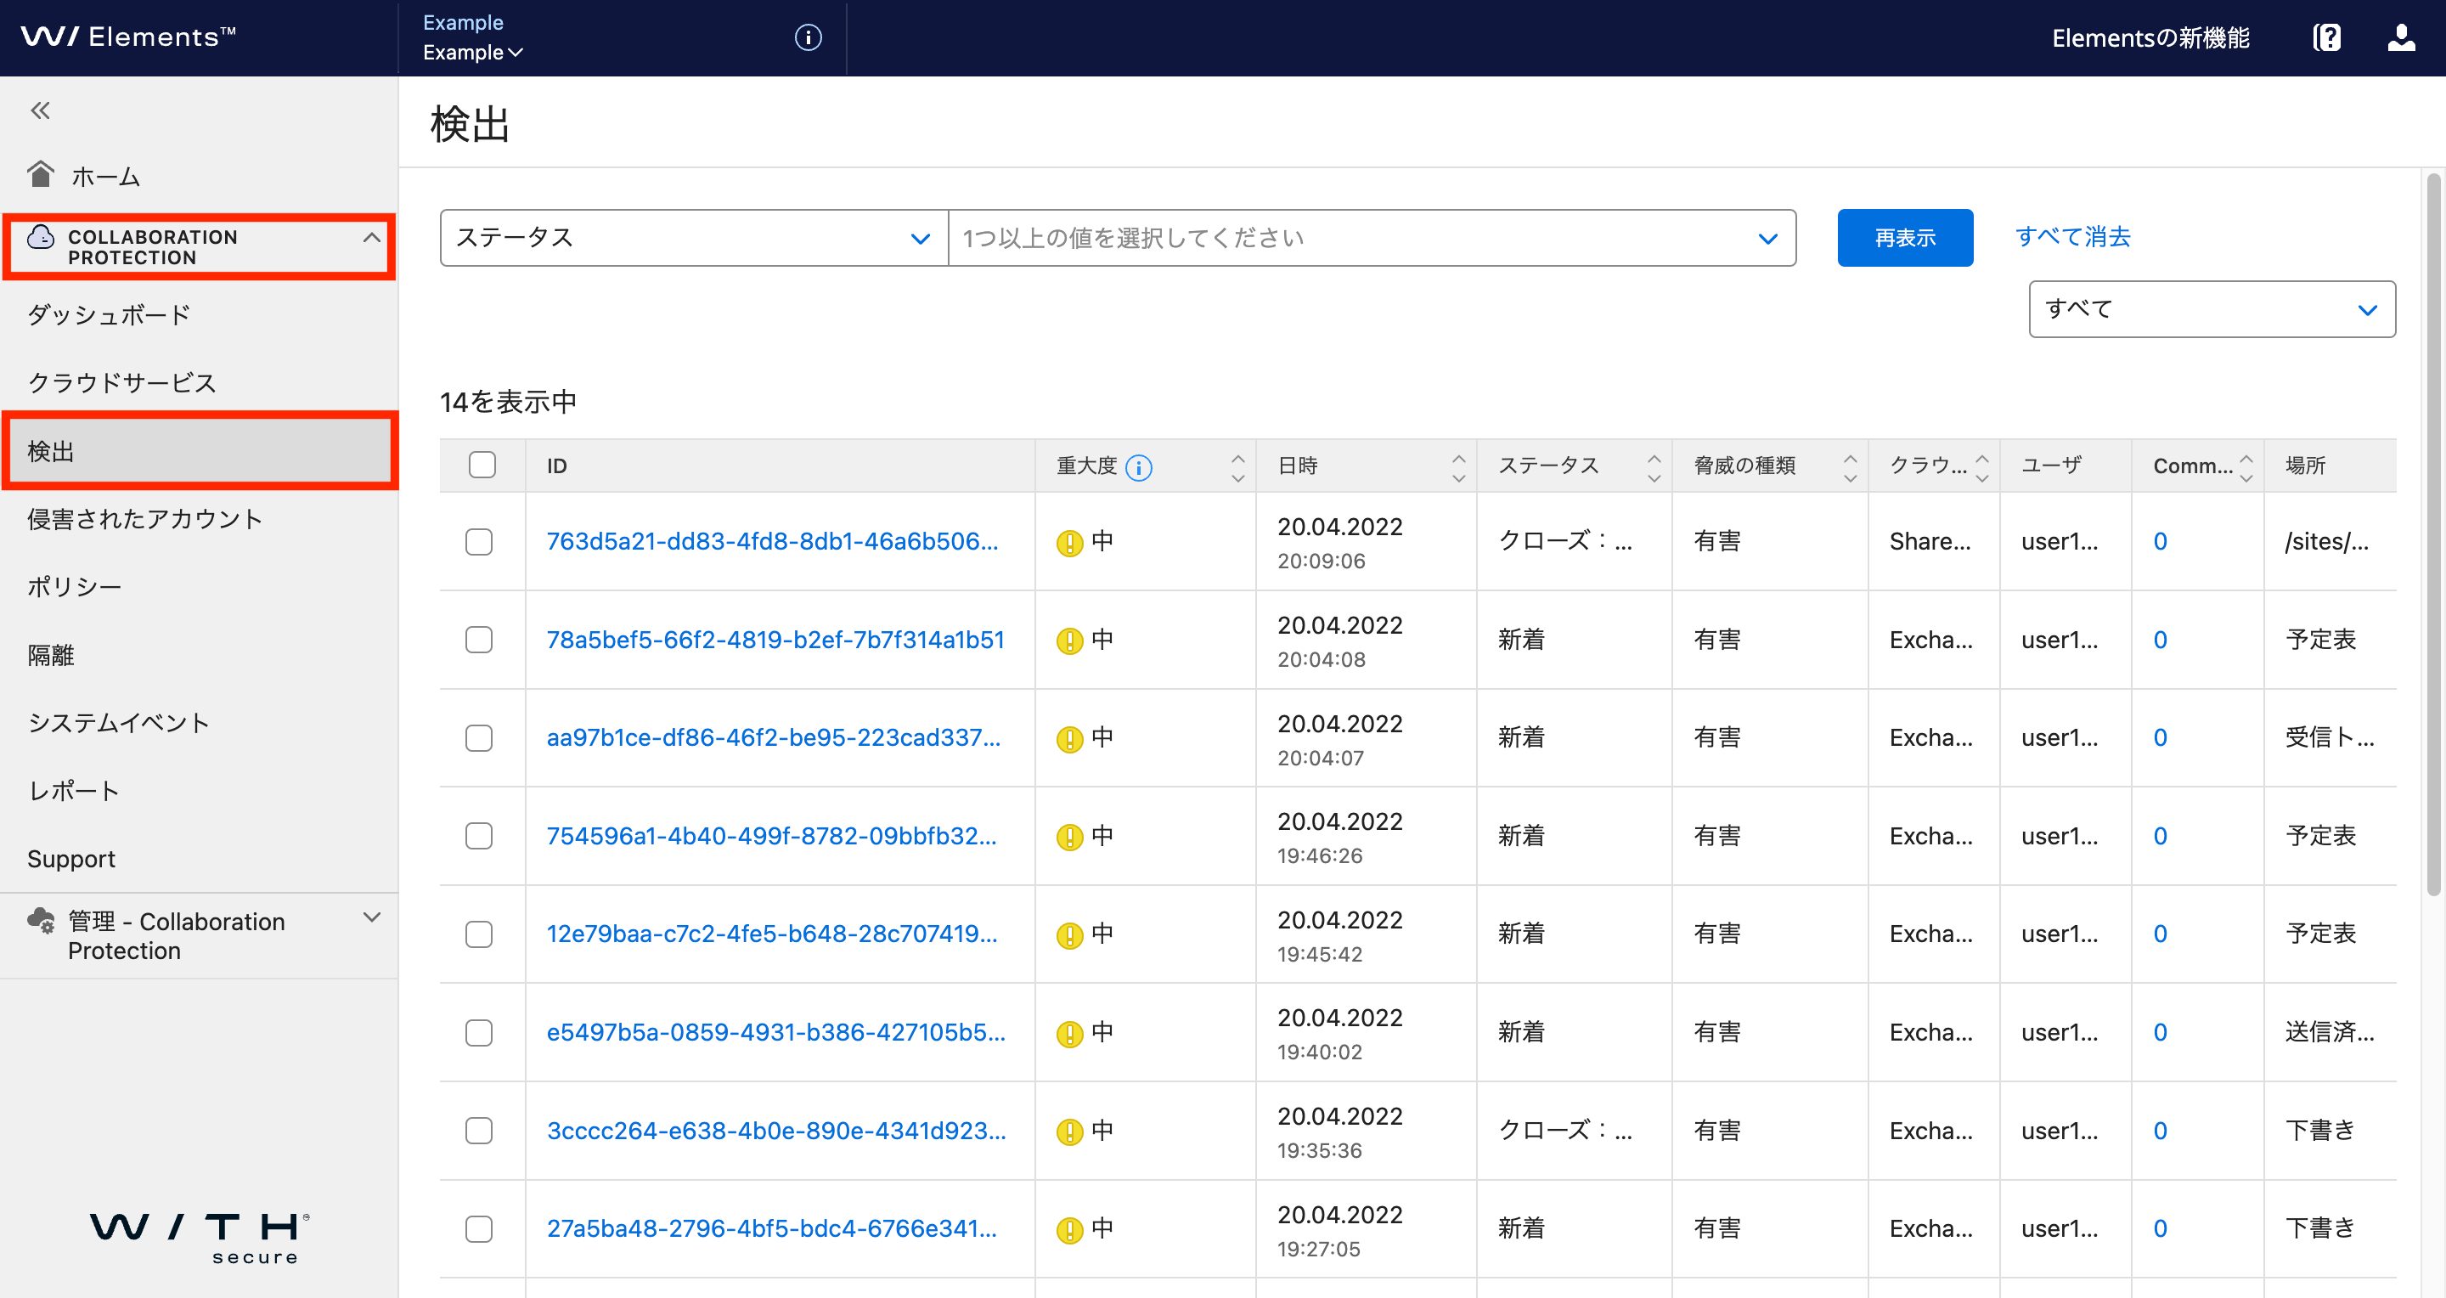This screenshot has height=1298, width=2446.
Task: Click severity icon in row 763d5a21
Action: click(1069, 543)
